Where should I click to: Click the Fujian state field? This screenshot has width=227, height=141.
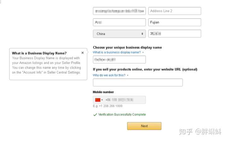[x=175, y=22]
